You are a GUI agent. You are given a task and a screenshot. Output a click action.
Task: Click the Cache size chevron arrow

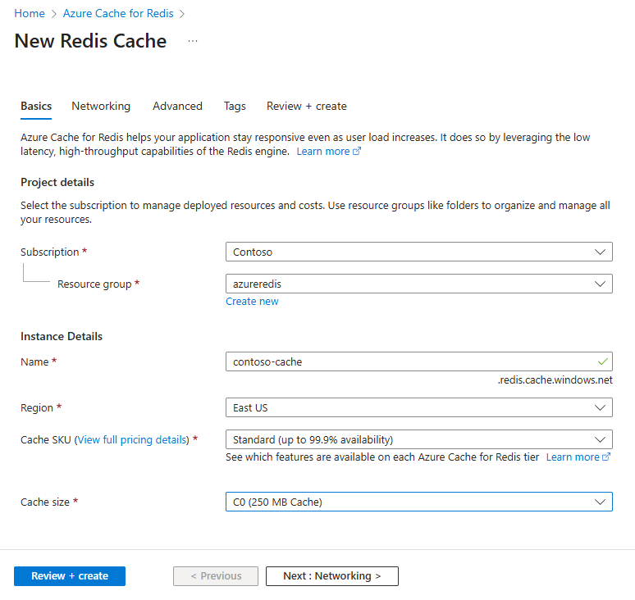[x=600, y=502]
